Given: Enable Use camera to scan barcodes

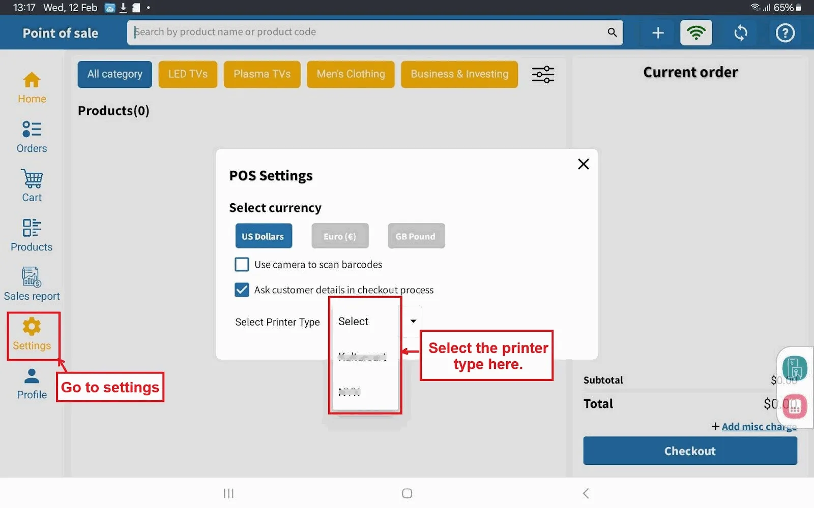Looking at the screenshot, I should pos(242,265).
